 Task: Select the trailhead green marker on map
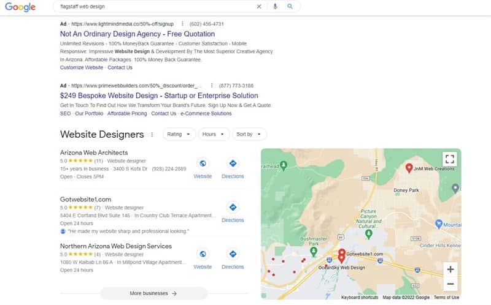(284, 165)
